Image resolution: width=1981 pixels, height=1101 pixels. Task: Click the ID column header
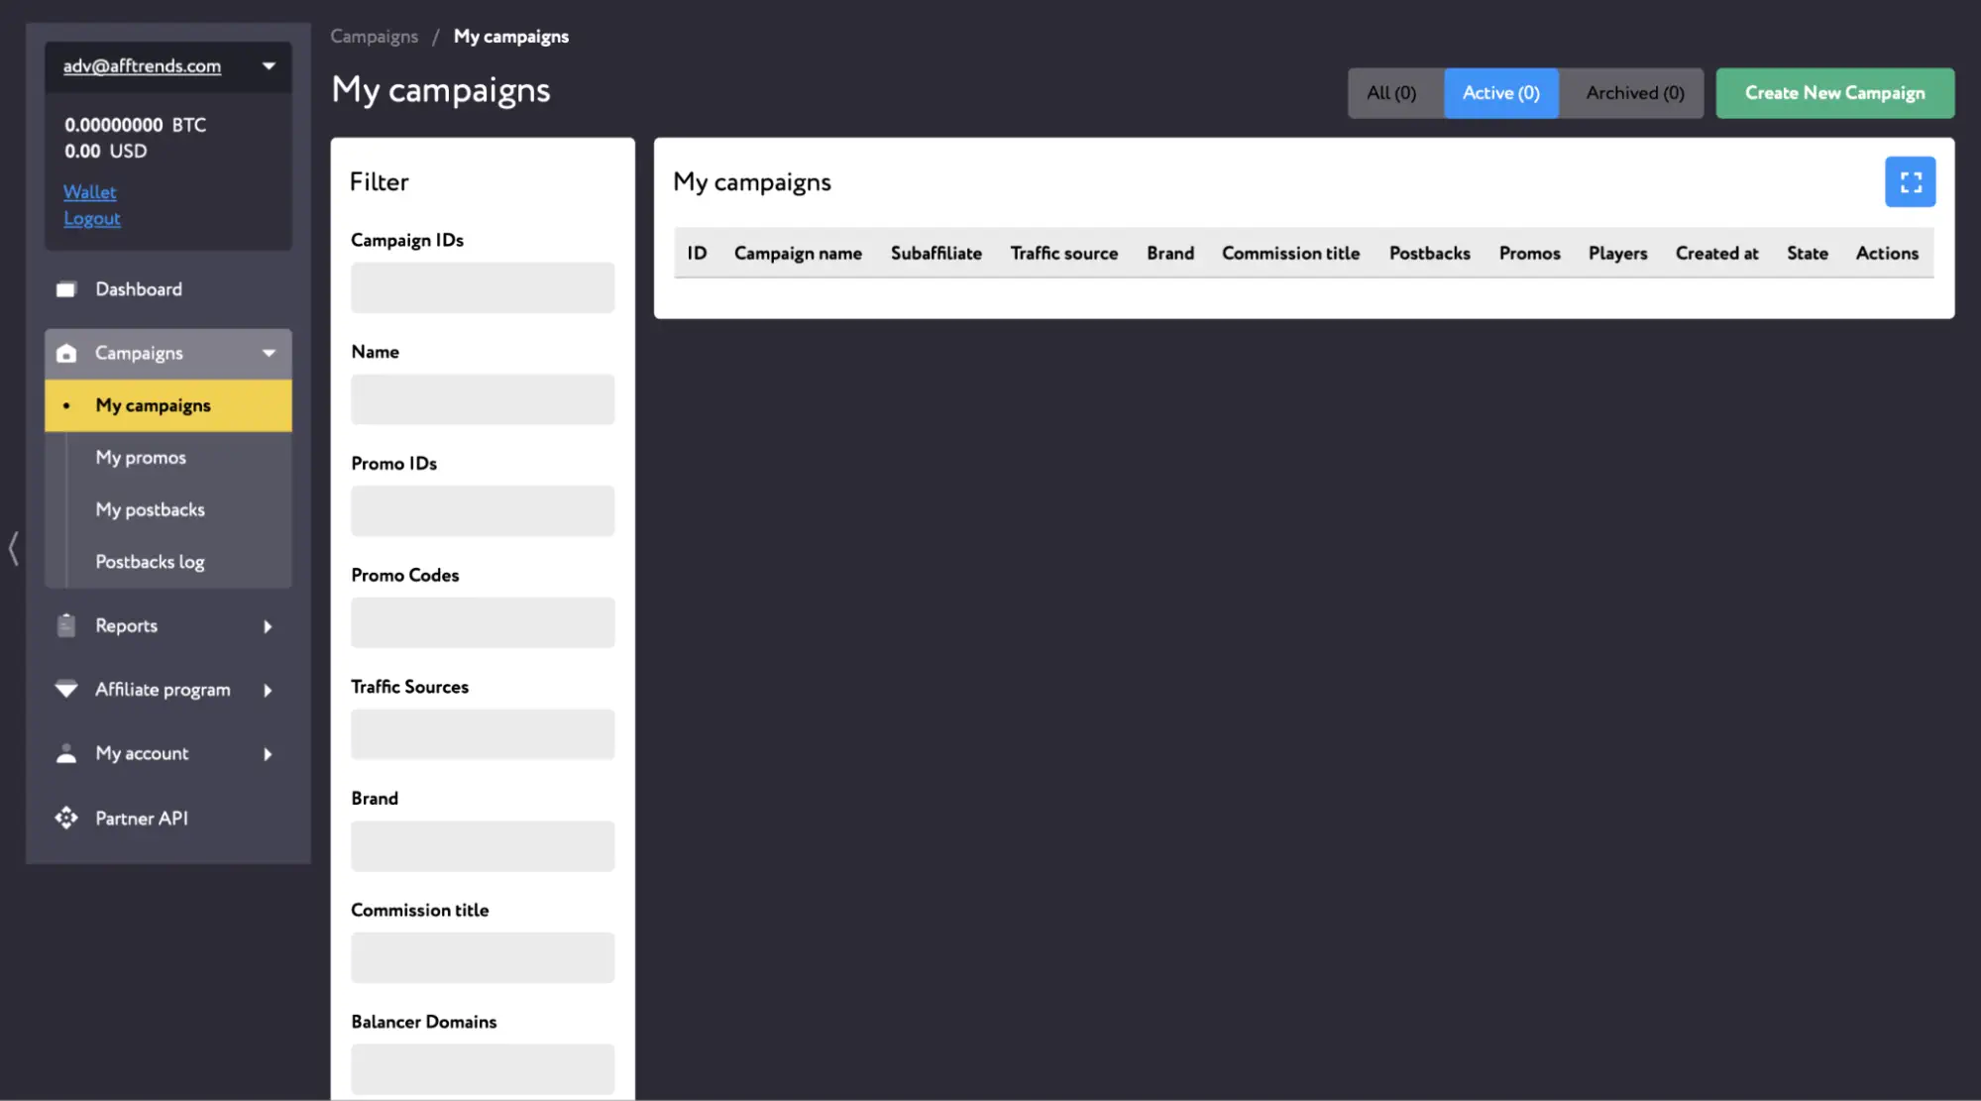pyautogui.click(x=698, y=254)
